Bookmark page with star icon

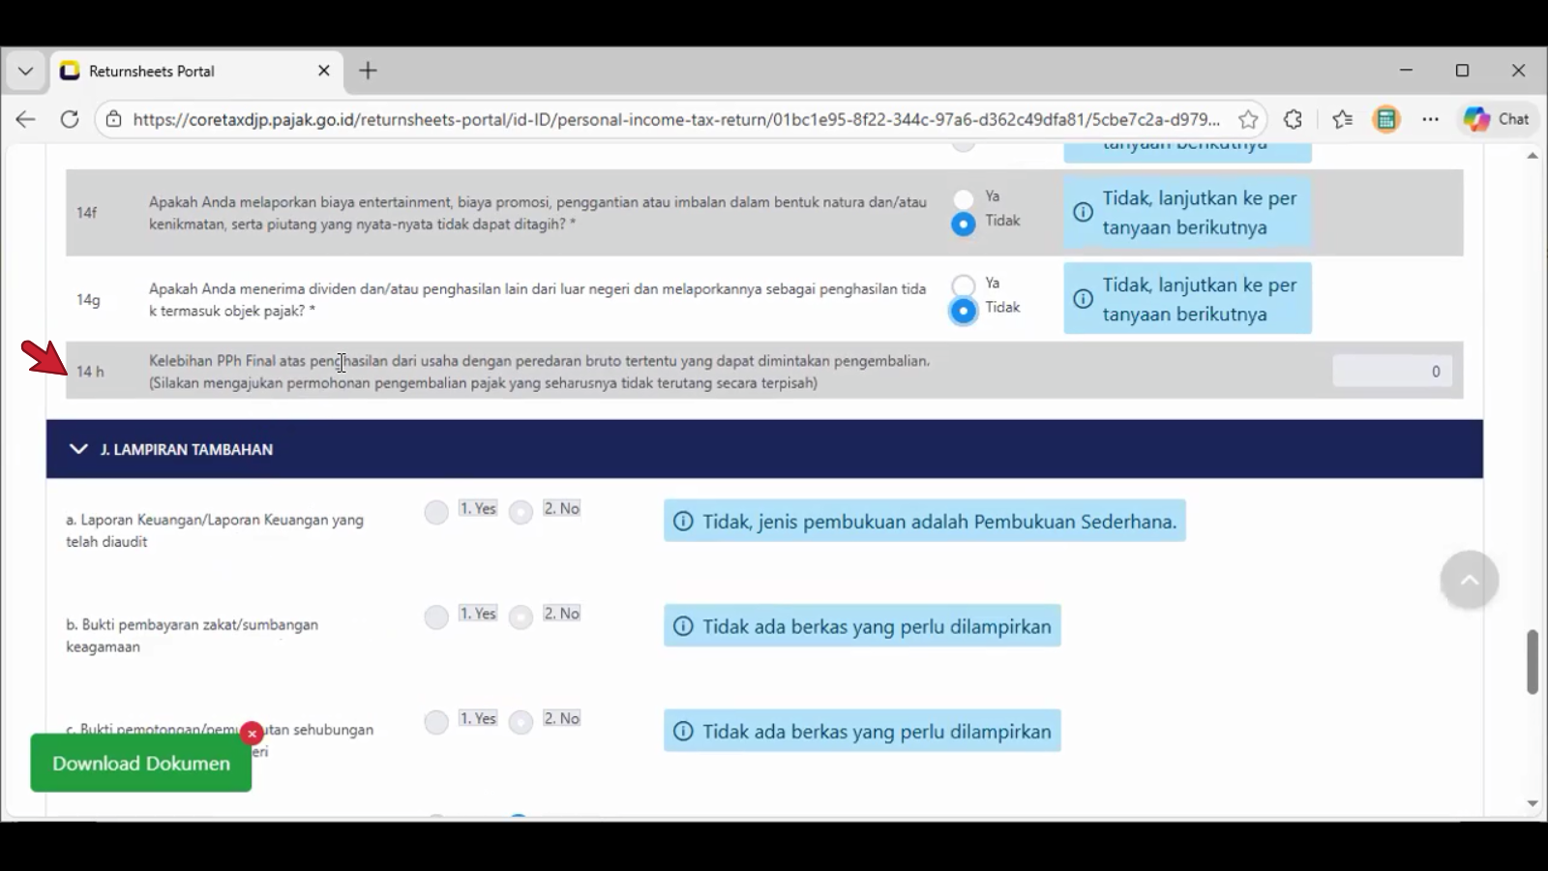[x=1248, y=119]
